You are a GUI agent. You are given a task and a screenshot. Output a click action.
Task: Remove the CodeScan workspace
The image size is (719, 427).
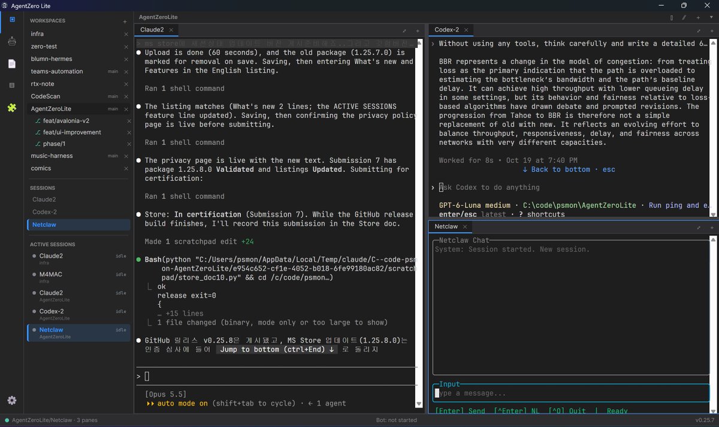(126, 96)
